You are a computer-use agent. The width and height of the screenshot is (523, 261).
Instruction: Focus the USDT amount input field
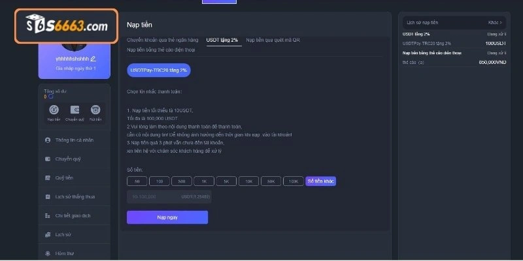(154, 196)
